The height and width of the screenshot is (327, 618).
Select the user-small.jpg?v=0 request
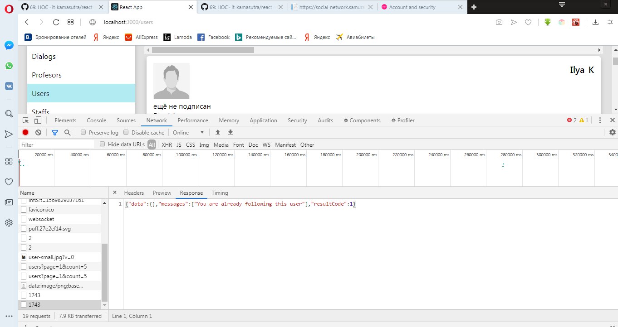coord(59,257)
